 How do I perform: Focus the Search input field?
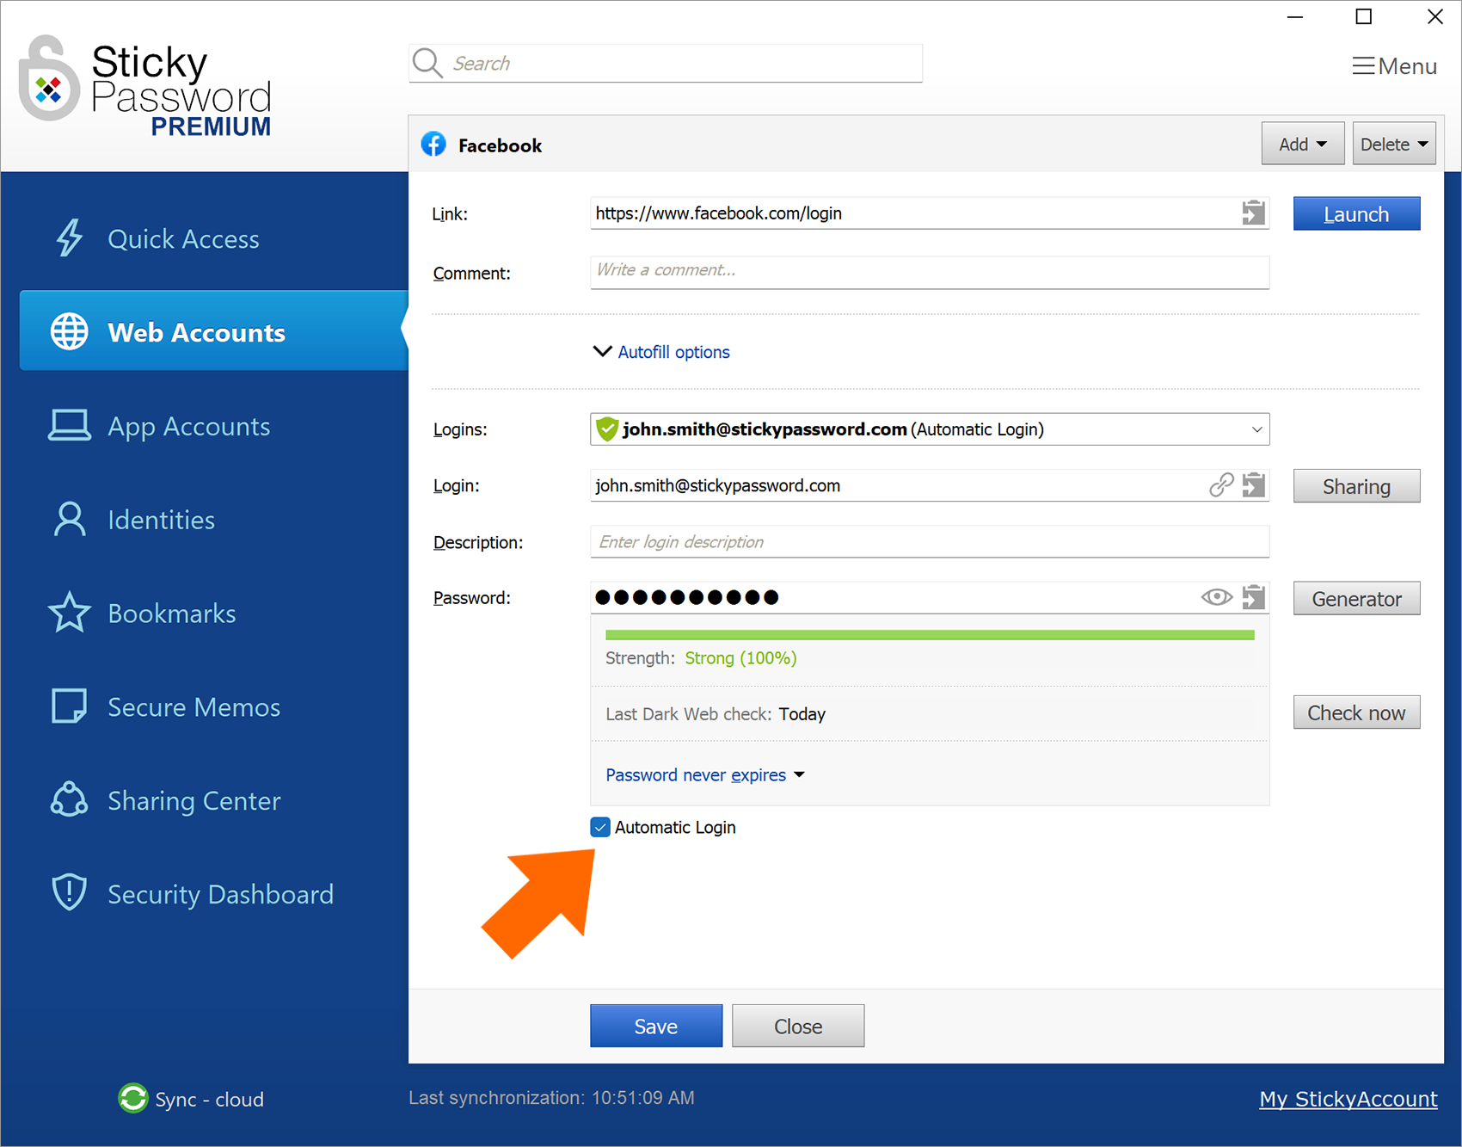(666, 63)
